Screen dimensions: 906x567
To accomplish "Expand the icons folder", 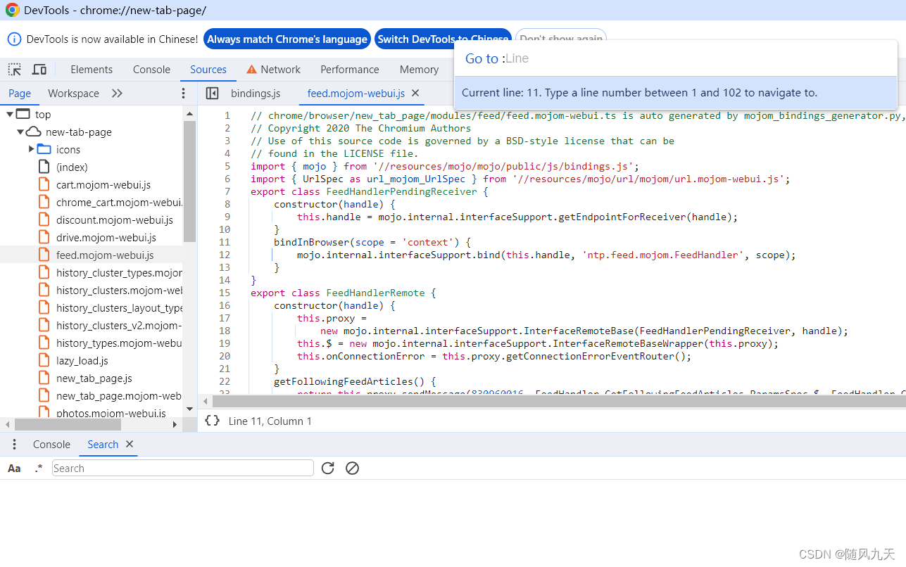I will point(32,149).
